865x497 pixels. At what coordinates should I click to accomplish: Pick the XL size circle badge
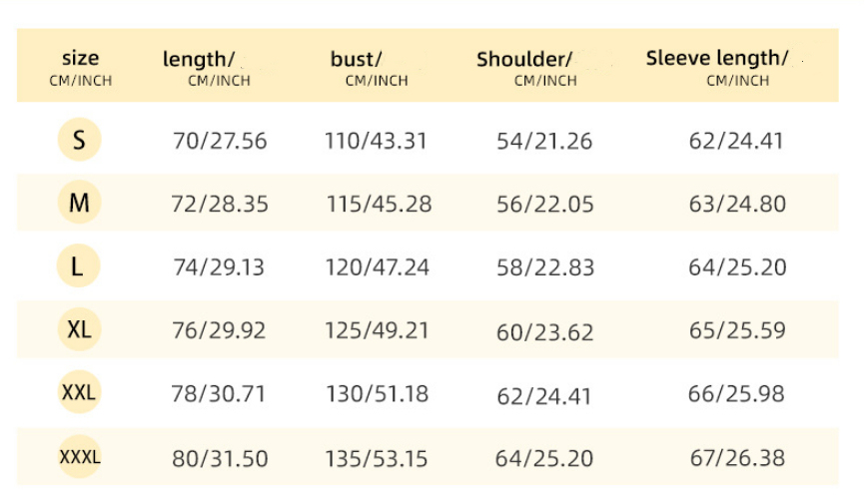[x=79, y=329]
